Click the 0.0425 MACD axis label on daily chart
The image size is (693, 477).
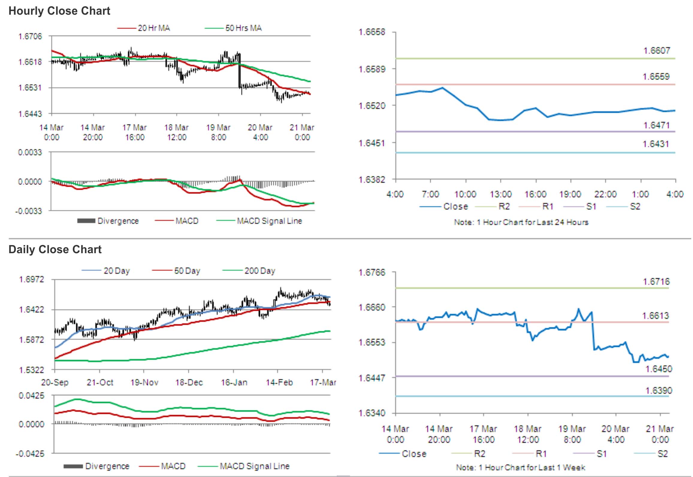click(31, 396)
